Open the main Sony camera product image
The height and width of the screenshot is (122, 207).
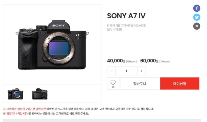tap(52, 45)
